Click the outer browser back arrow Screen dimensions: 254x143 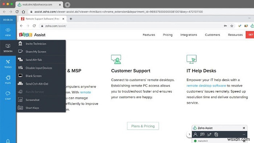point(4,12)
